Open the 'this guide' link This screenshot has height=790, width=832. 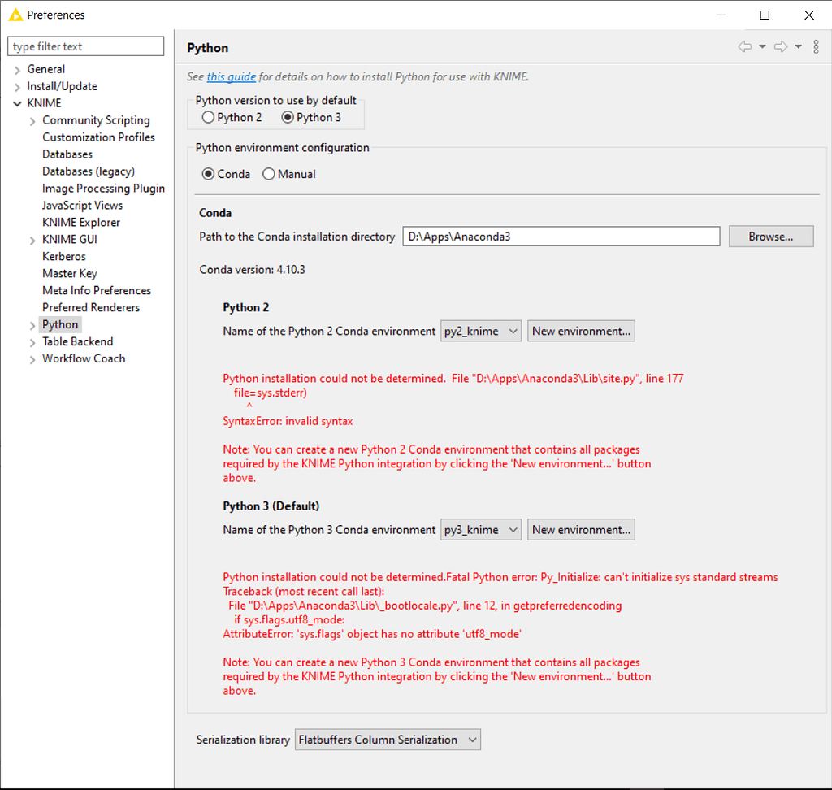(x=232, y=77)
